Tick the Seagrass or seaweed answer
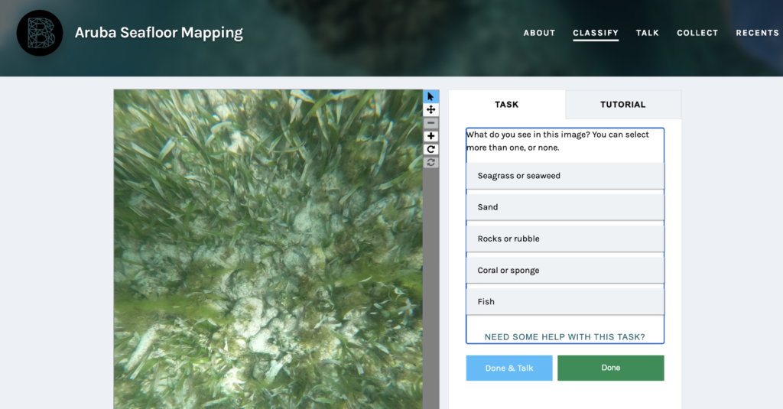Screen dimensions: 783x409 (565, 176)
